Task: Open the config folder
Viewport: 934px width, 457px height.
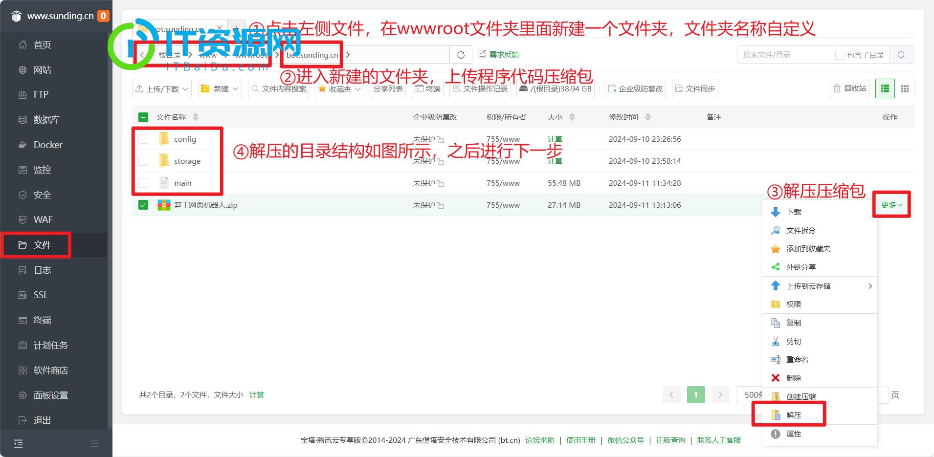Action: [185, 139]
